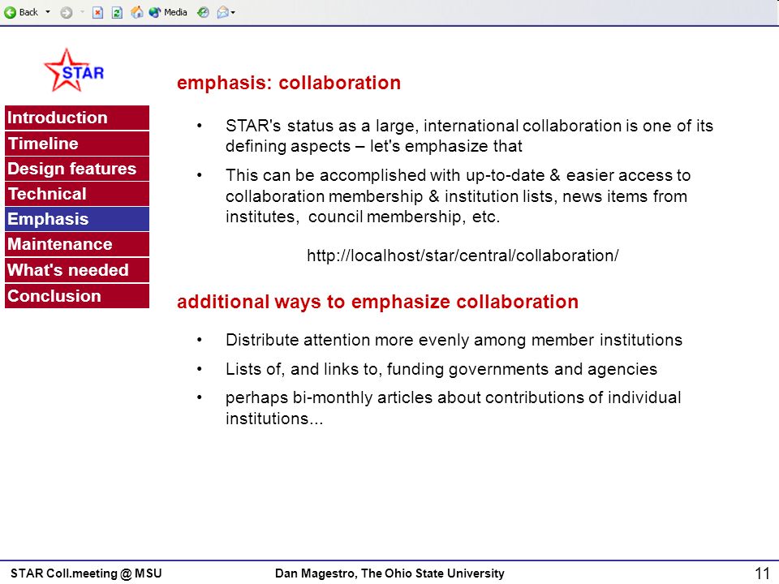
Task: Open the Media toolbar button
Action: point(169,12)
